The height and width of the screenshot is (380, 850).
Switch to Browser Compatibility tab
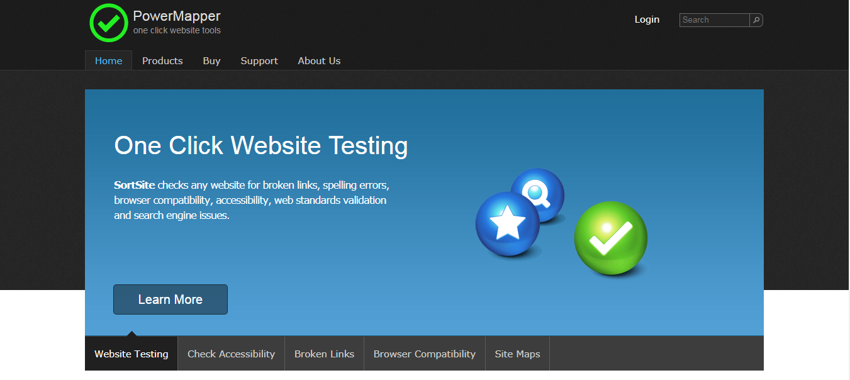425,354
